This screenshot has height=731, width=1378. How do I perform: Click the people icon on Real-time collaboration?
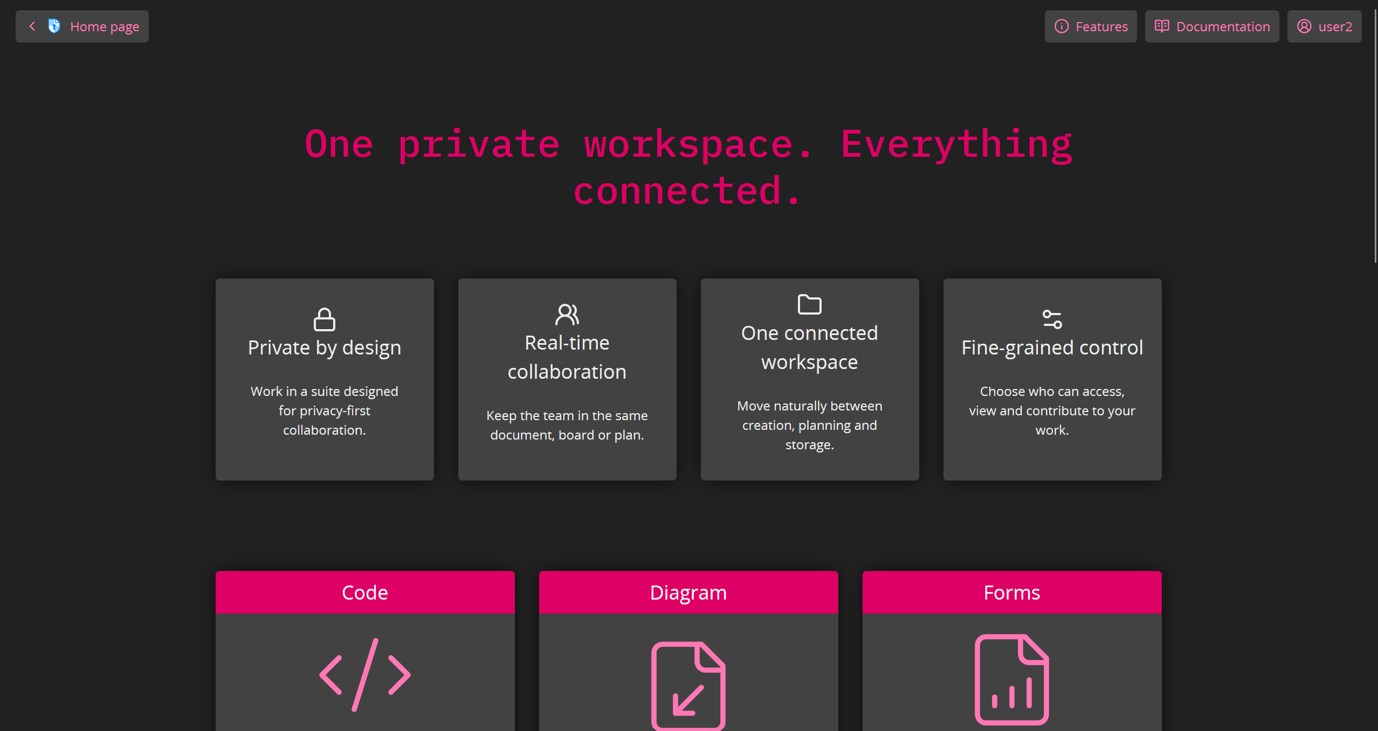coord(567,315)
